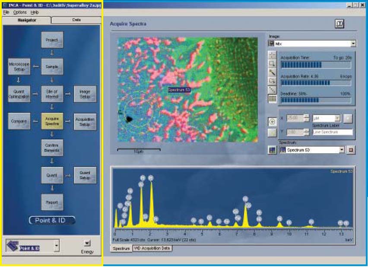Image resolution: width=368 pixels, height=267 pixels.
Task: Click the Deadtime progress bar
Action: coord(316,100)
